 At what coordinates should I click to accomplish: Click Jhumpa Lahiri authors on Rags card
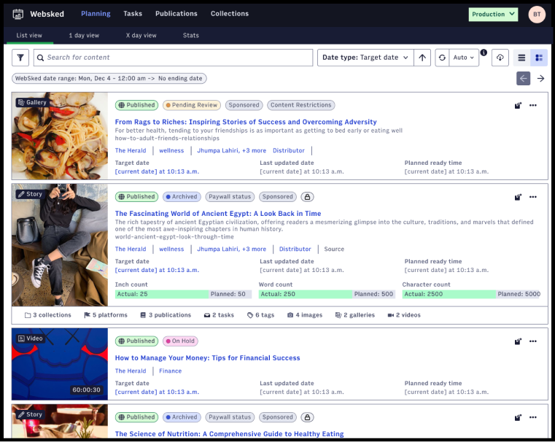pos(231,150)
